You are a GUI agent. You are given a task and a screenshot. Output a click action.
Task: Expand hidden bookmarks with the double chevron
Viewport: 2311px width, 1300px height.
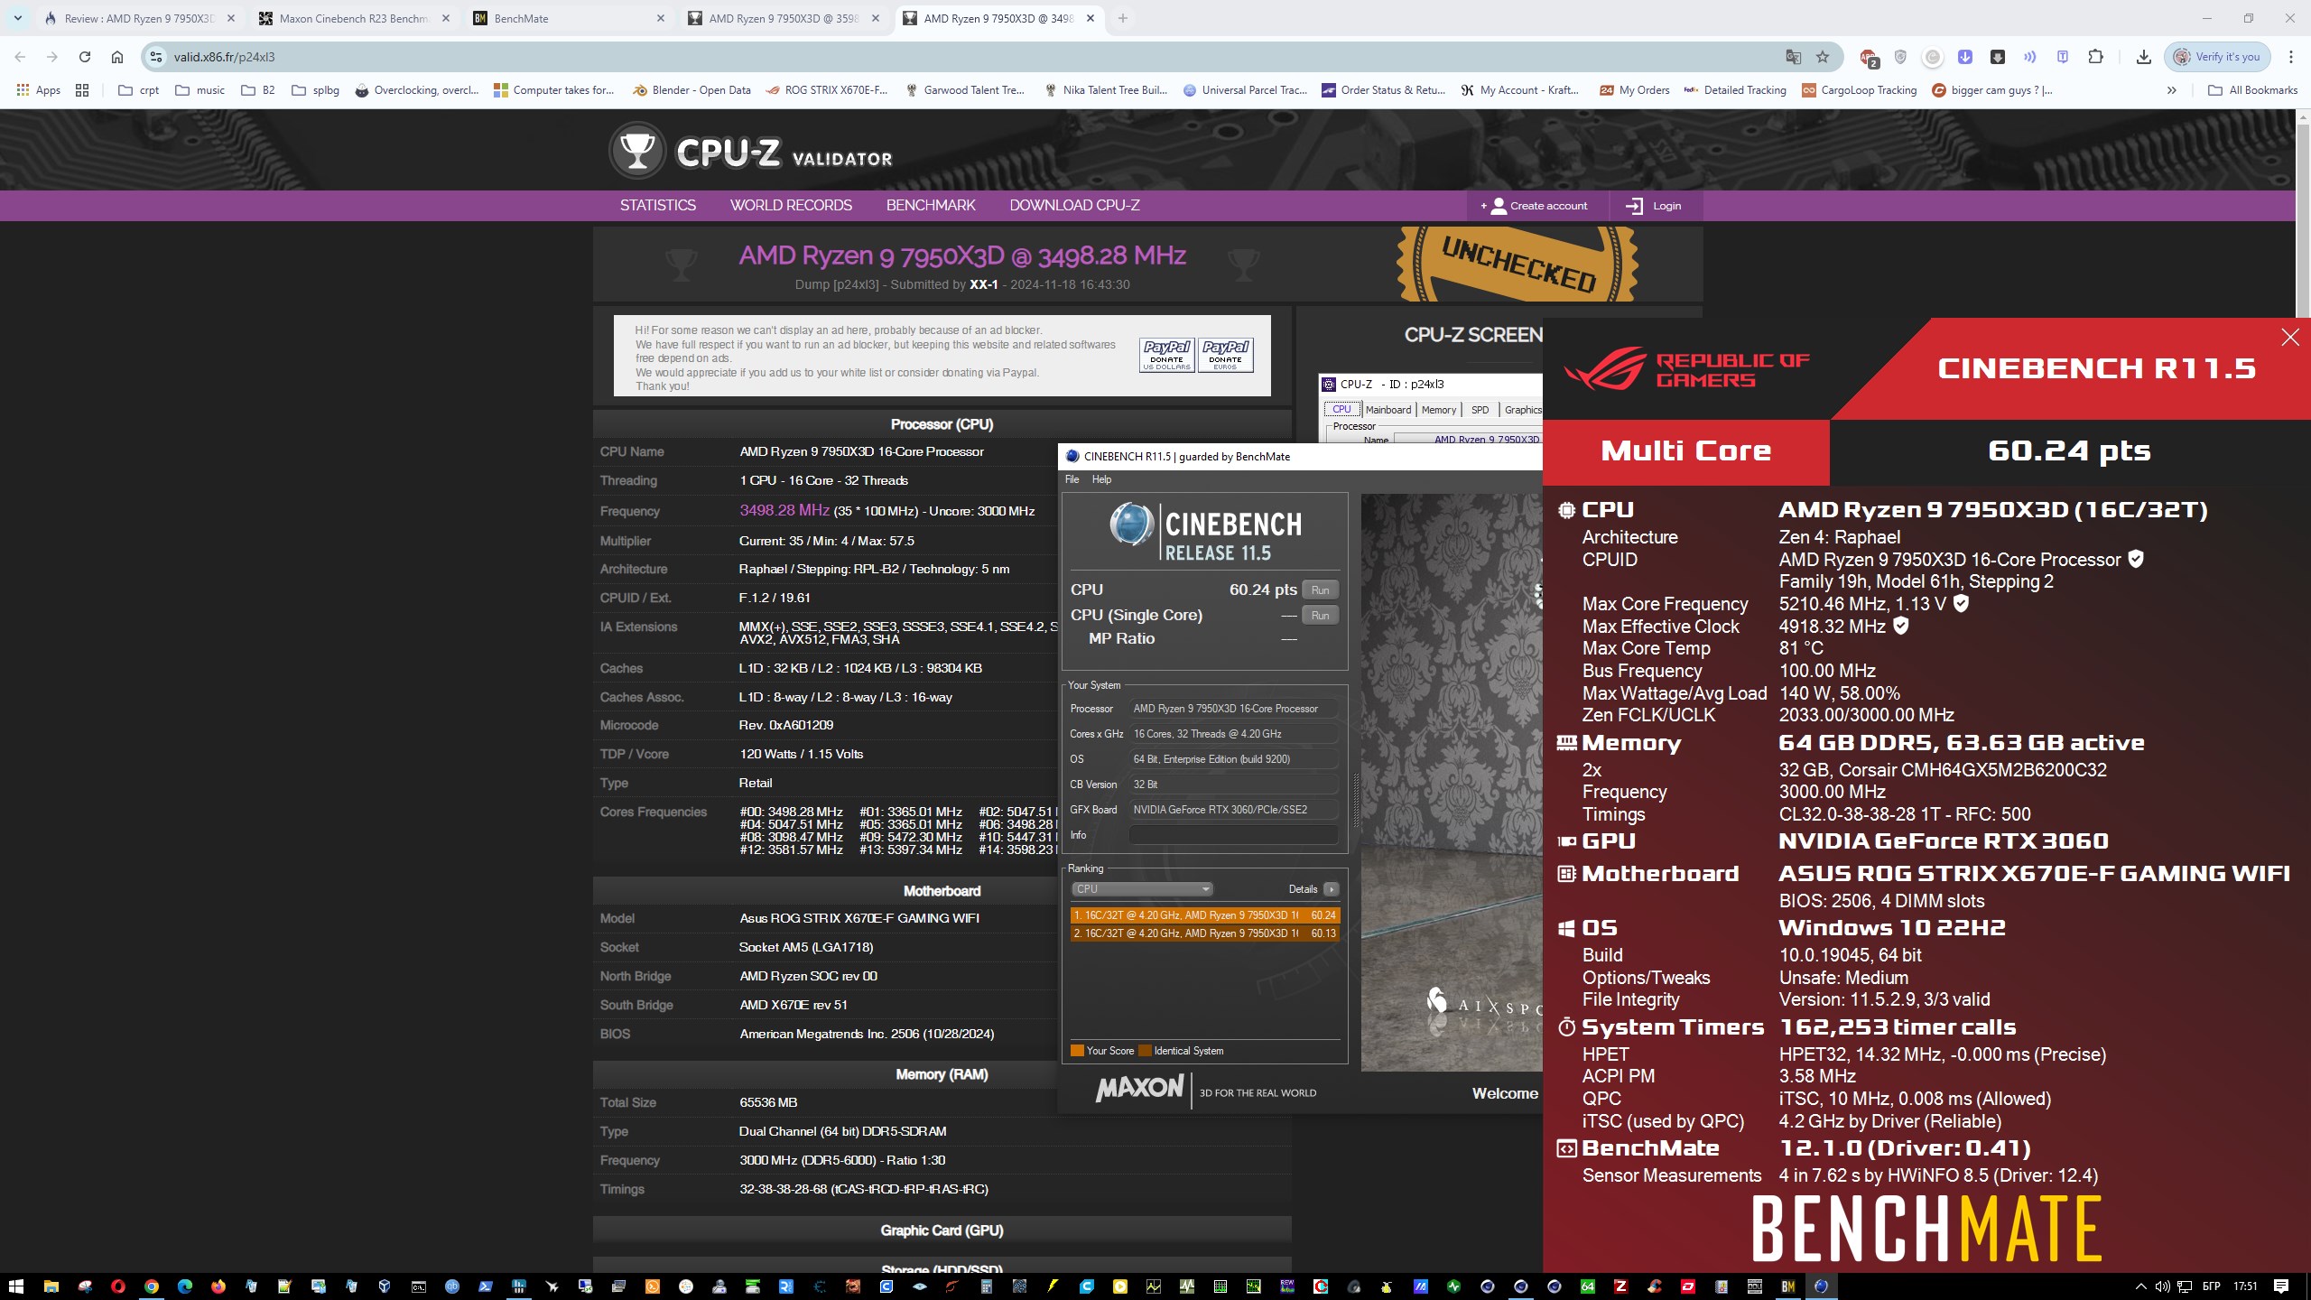[2171, 90]
